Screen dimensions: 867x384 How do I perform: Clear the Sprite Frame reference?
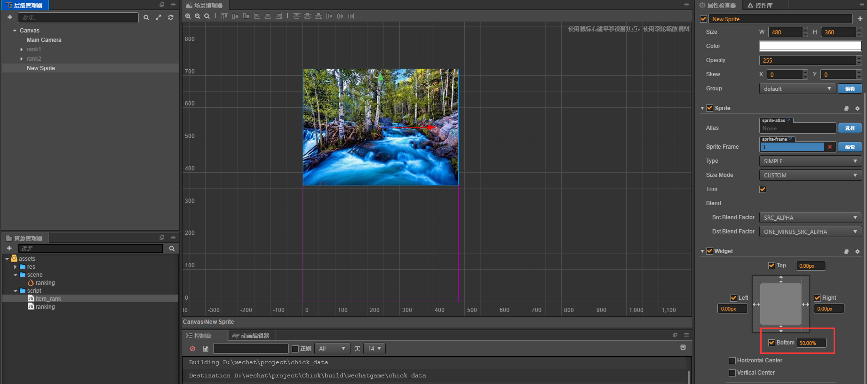(830, 147)
